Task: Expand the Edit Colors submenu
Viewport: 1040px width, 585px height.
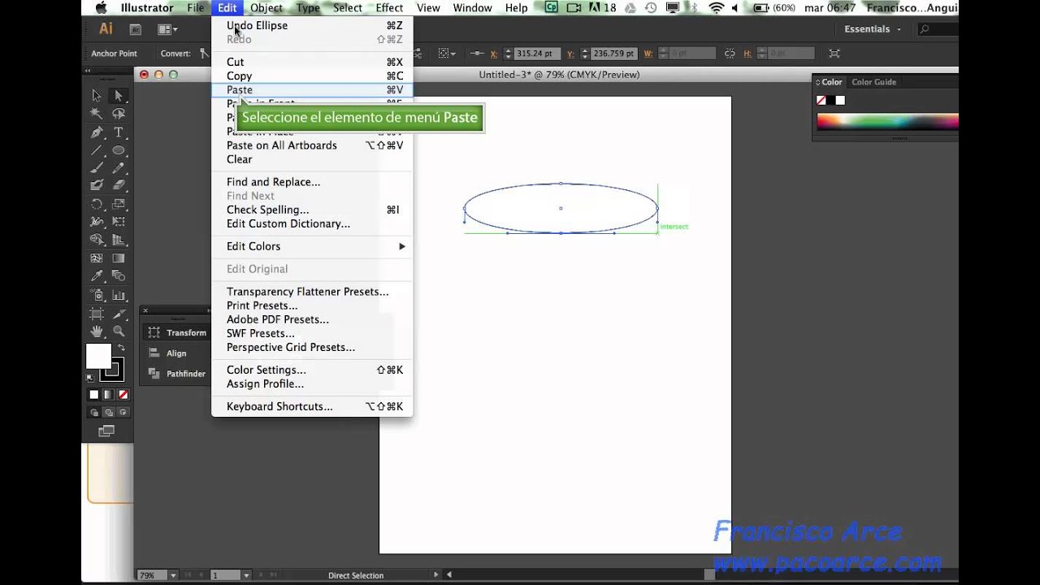Action: tap(312, 246)
